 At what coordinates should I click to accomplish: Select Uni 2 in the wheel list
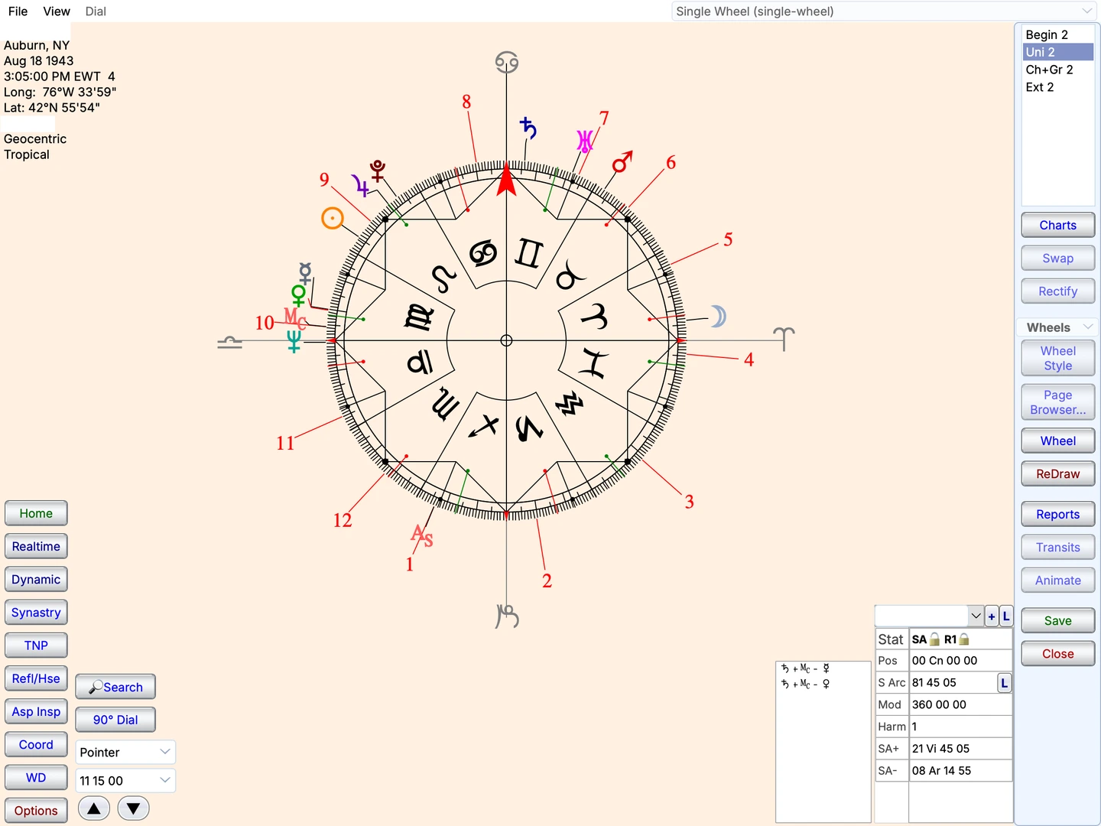point(1057,52)
